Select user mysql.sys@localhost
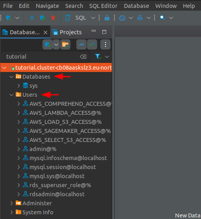201x219 pixels. tap(57, 176)
